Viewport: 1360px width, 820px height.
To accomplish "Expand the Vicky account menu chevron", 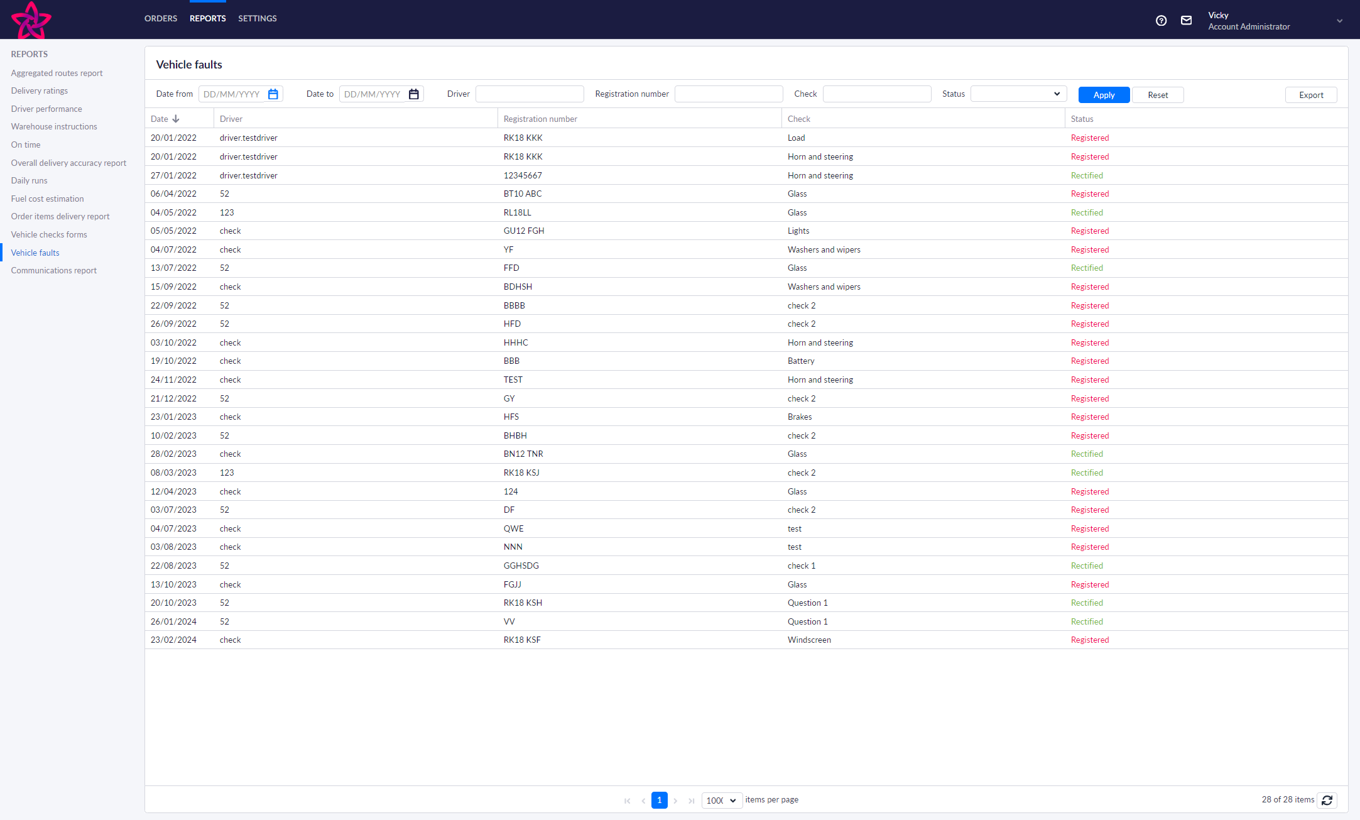I will [x=1339, y=21].
